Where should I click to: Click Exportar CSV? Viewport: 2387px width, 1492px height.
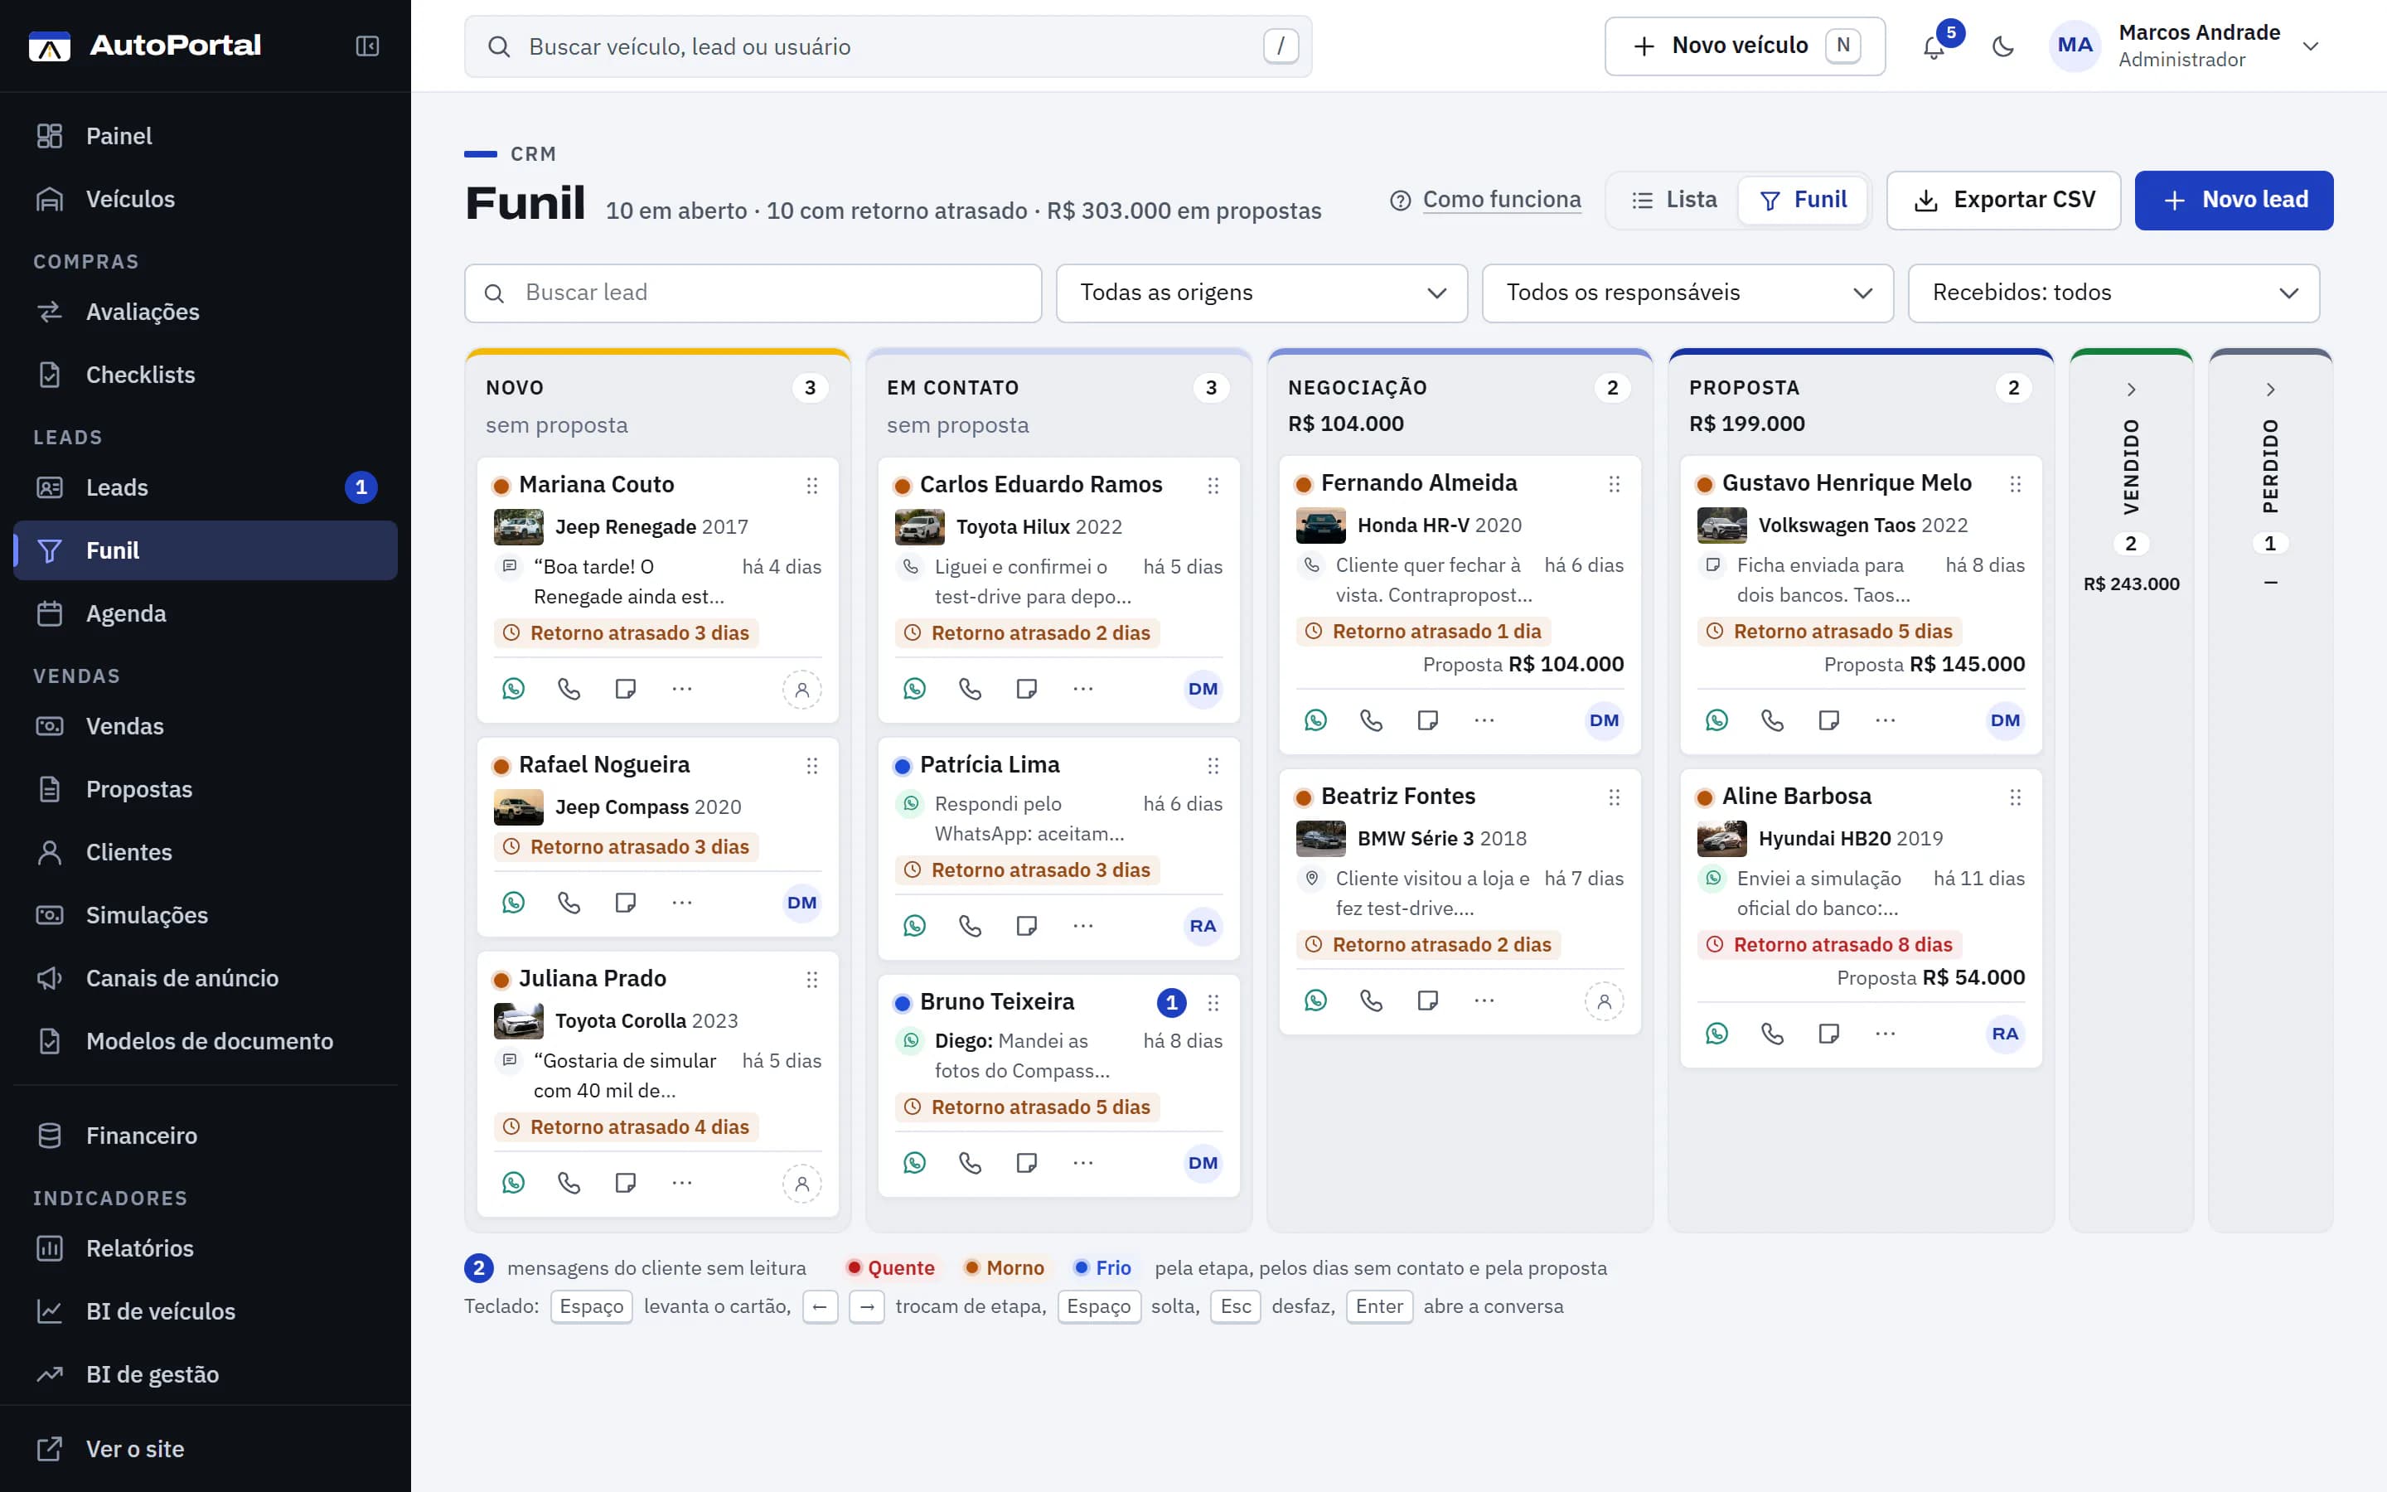click(x=2003, y=201)
